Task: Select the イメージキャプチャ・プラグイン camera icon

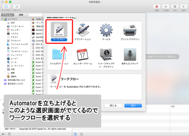Action: (x=106, y=55)
